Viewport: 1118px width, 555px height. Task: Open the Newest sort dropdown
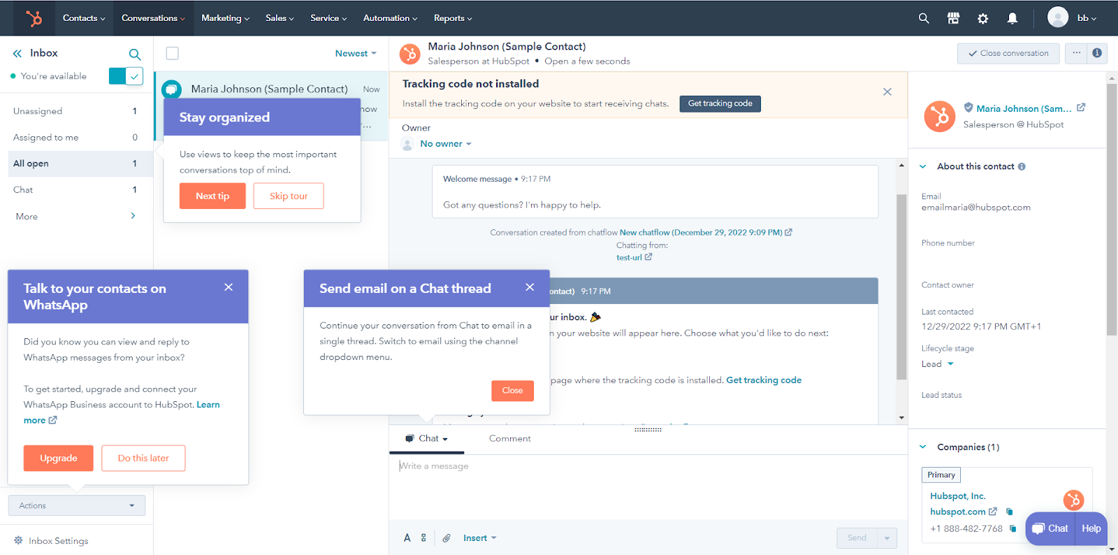tap(355, 53)
